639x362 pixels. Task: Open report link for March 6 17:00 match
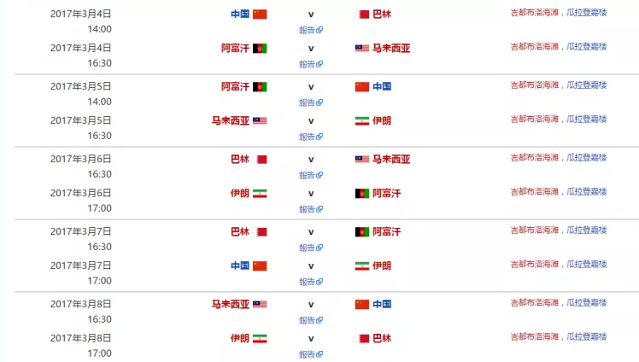click(x=311, y=209)
